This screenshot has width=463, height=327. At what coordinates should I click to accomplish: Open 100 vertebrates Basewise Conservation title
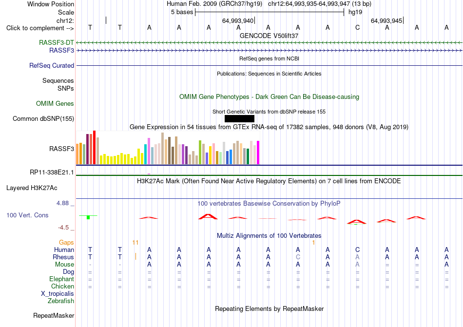[269, 204]
